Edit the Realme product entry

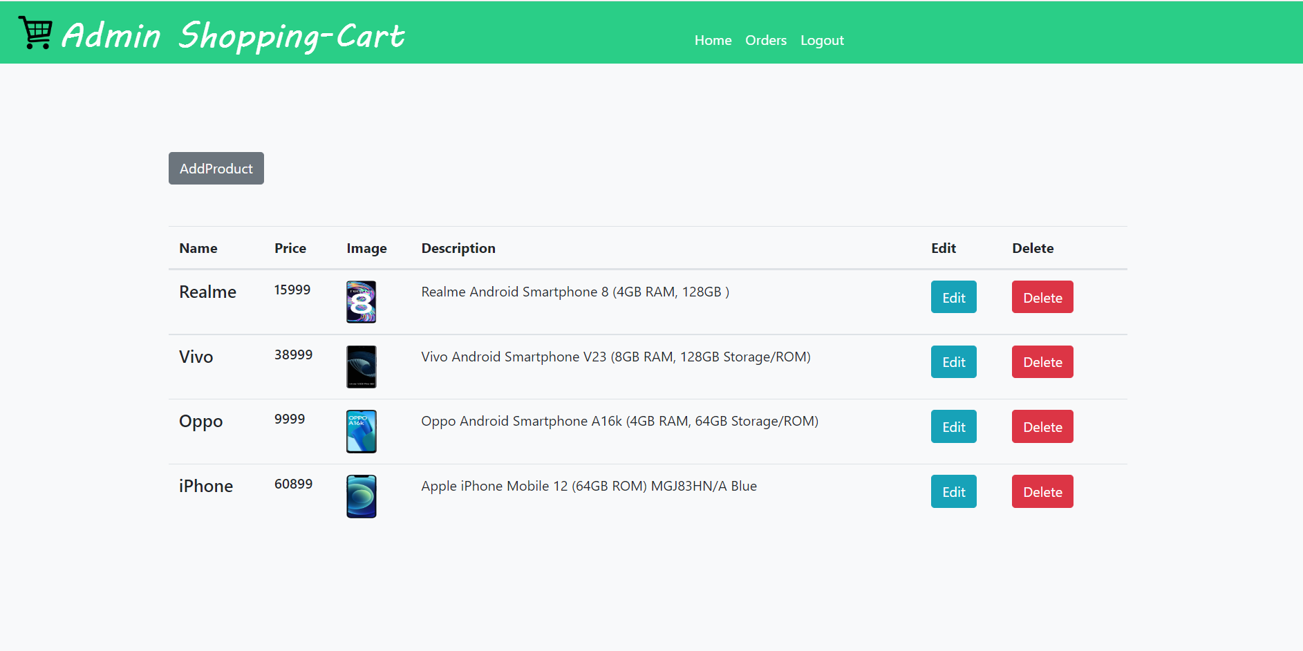[953, 297]
